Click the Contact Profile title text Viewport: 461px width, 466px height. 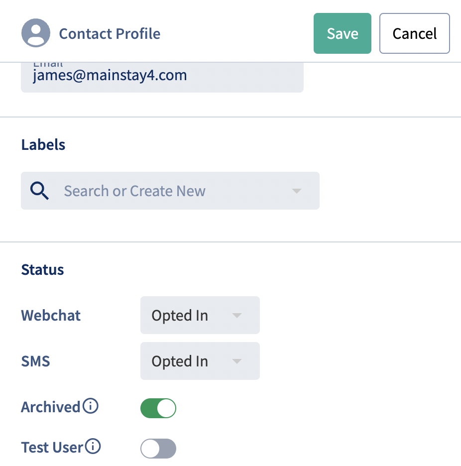tap(110, 33)
